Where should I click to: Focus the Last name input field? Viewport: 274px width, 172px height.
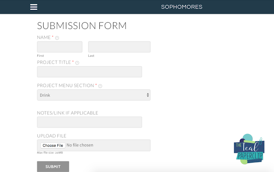tap(119, 47)
